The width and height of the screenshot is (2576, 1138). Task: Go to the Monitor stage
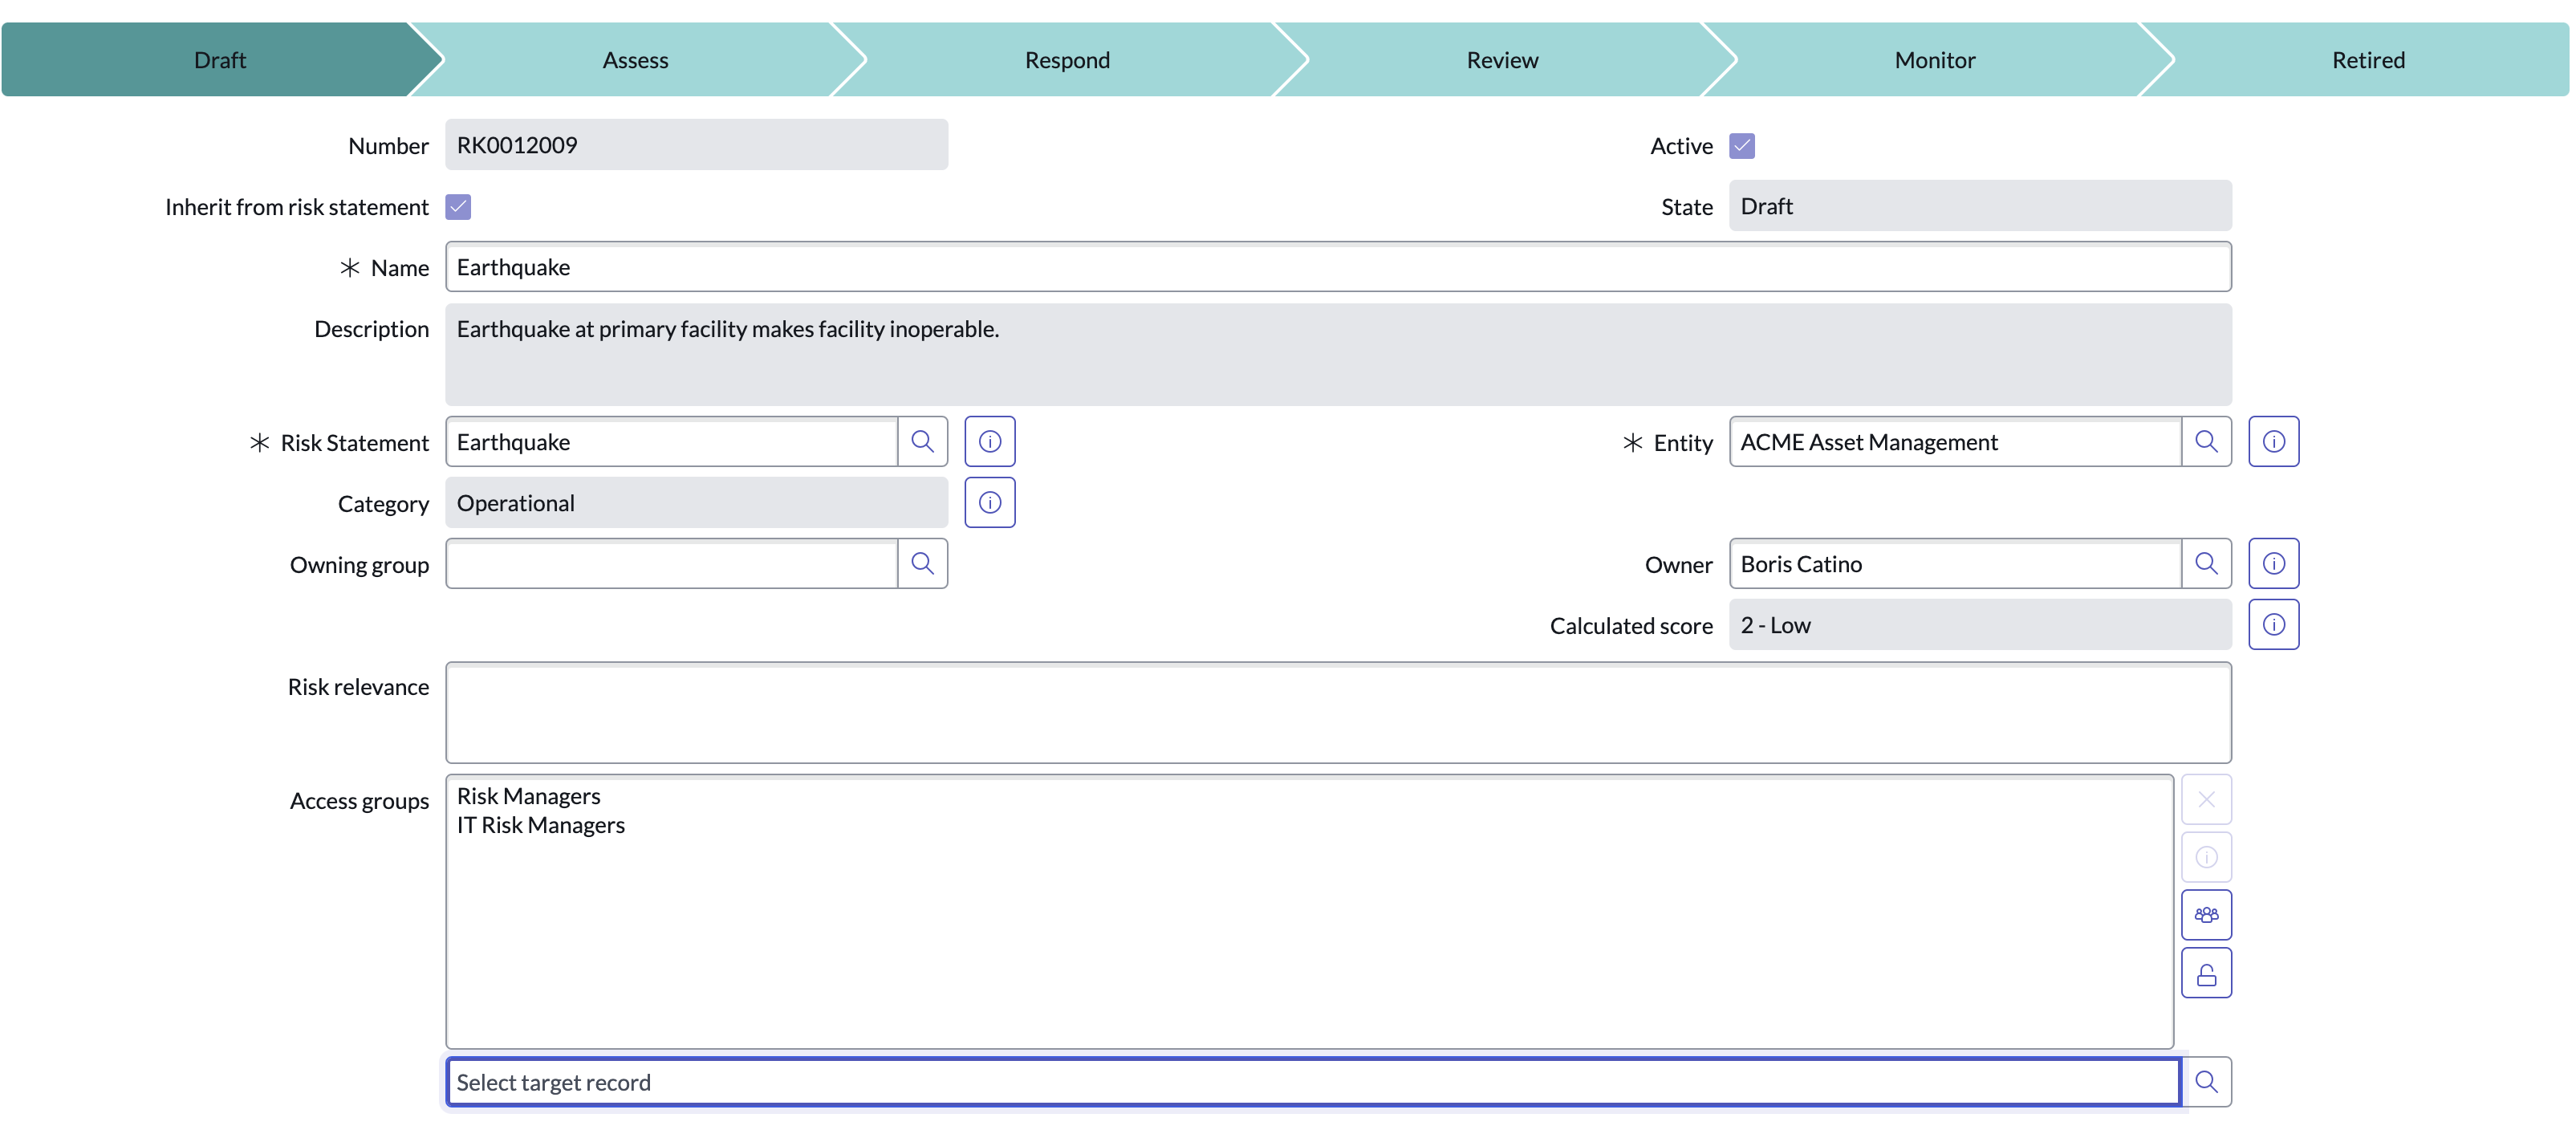point(1934,60)
